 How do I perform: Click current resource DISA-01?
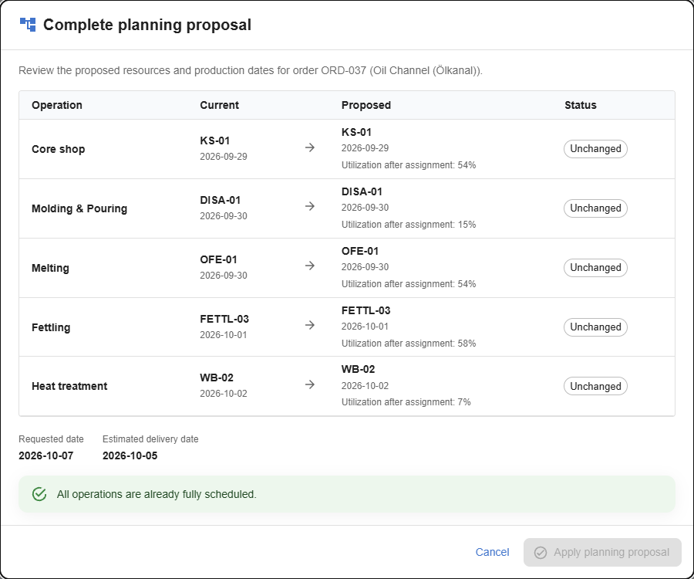pyautogui.click(x=220, y=200)
